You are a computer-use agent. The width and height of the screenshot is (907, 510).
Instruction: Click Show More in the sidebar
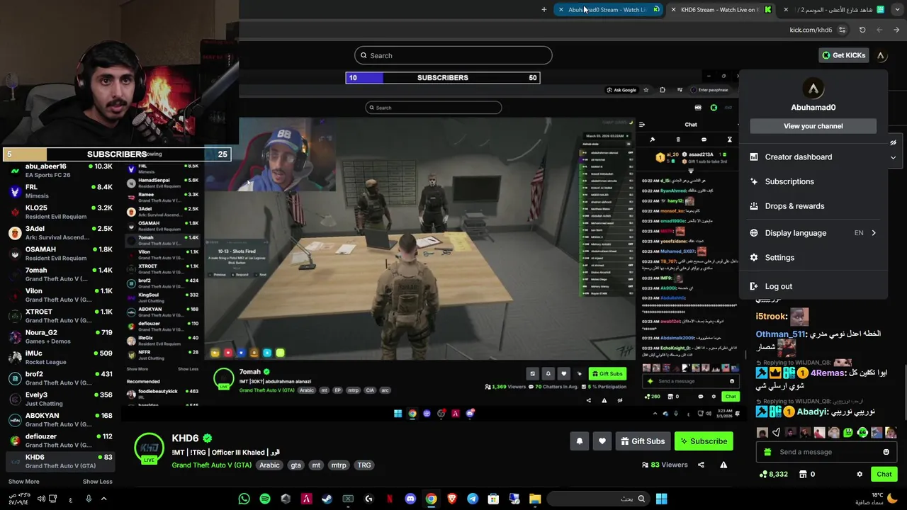click(x=23, y=482)
